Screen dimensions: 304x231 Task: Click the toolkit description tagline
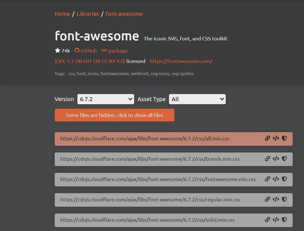pos(185,39)
